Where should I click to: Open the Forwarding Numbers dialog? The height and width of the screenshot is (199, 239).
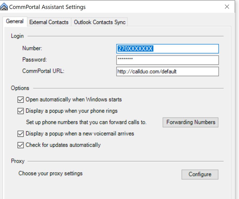click(191, 122)
